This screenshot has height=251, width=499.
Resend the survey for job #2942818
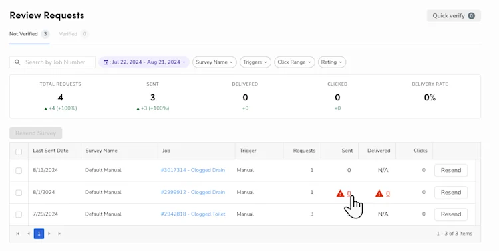451,214
